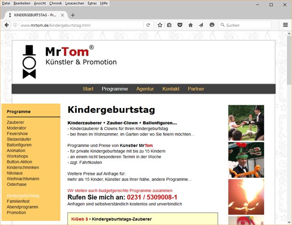Image resolution: width=292 pixels, height=225 pixels.
Task: Click the scrollbar up arrow
Action: point(289,33)
